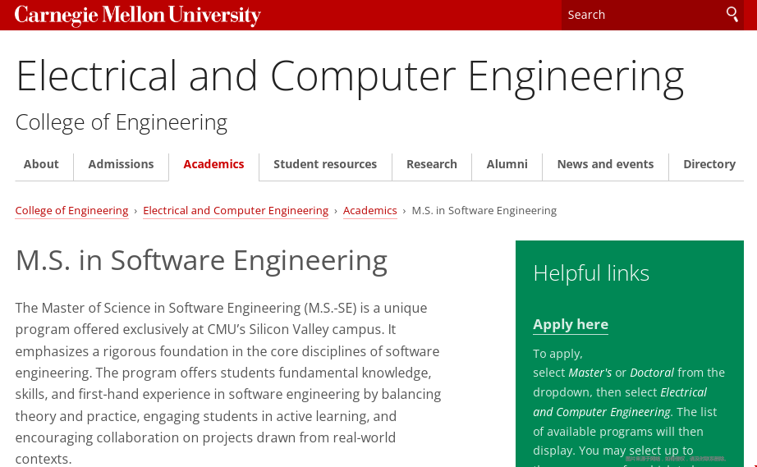Screen dimensions: 757x467
Task: Click the College of Engineering subtitle
Action: click(122, 122)
